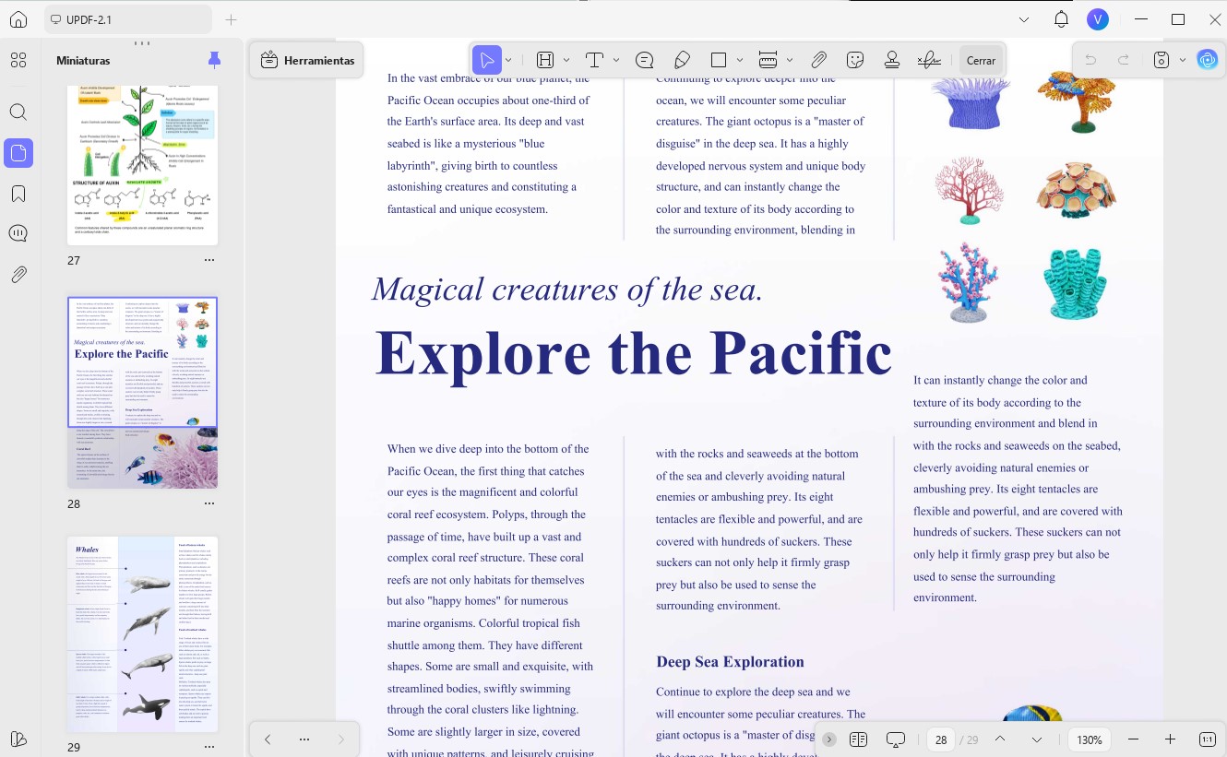This screenshot has height=757, width=1227.
Task: Toggle the thumbnails panel sidebar icon
Action: (x=18, y=153)
